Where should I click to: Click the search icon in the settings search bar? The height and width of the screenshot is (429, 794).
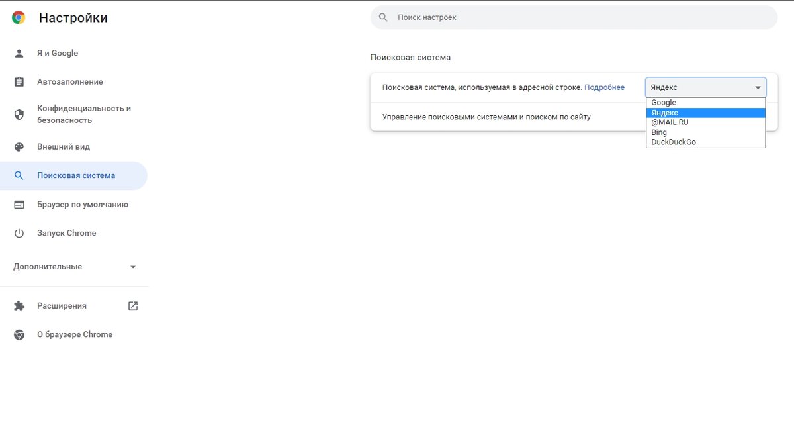coord(383,17)
